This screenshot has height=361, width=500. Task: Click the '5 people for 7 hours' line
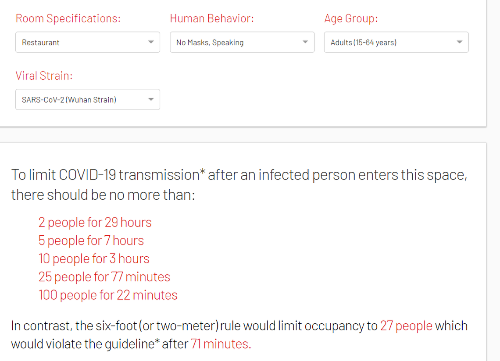(x=90, y=241)
